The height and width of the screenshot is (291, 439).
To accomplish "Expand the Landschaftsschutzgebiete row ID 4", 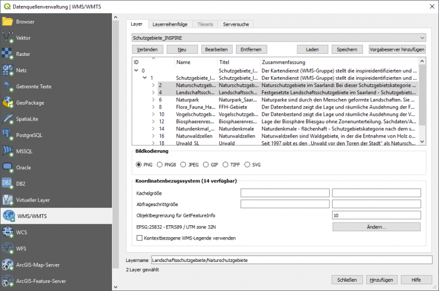I will 153,92.
